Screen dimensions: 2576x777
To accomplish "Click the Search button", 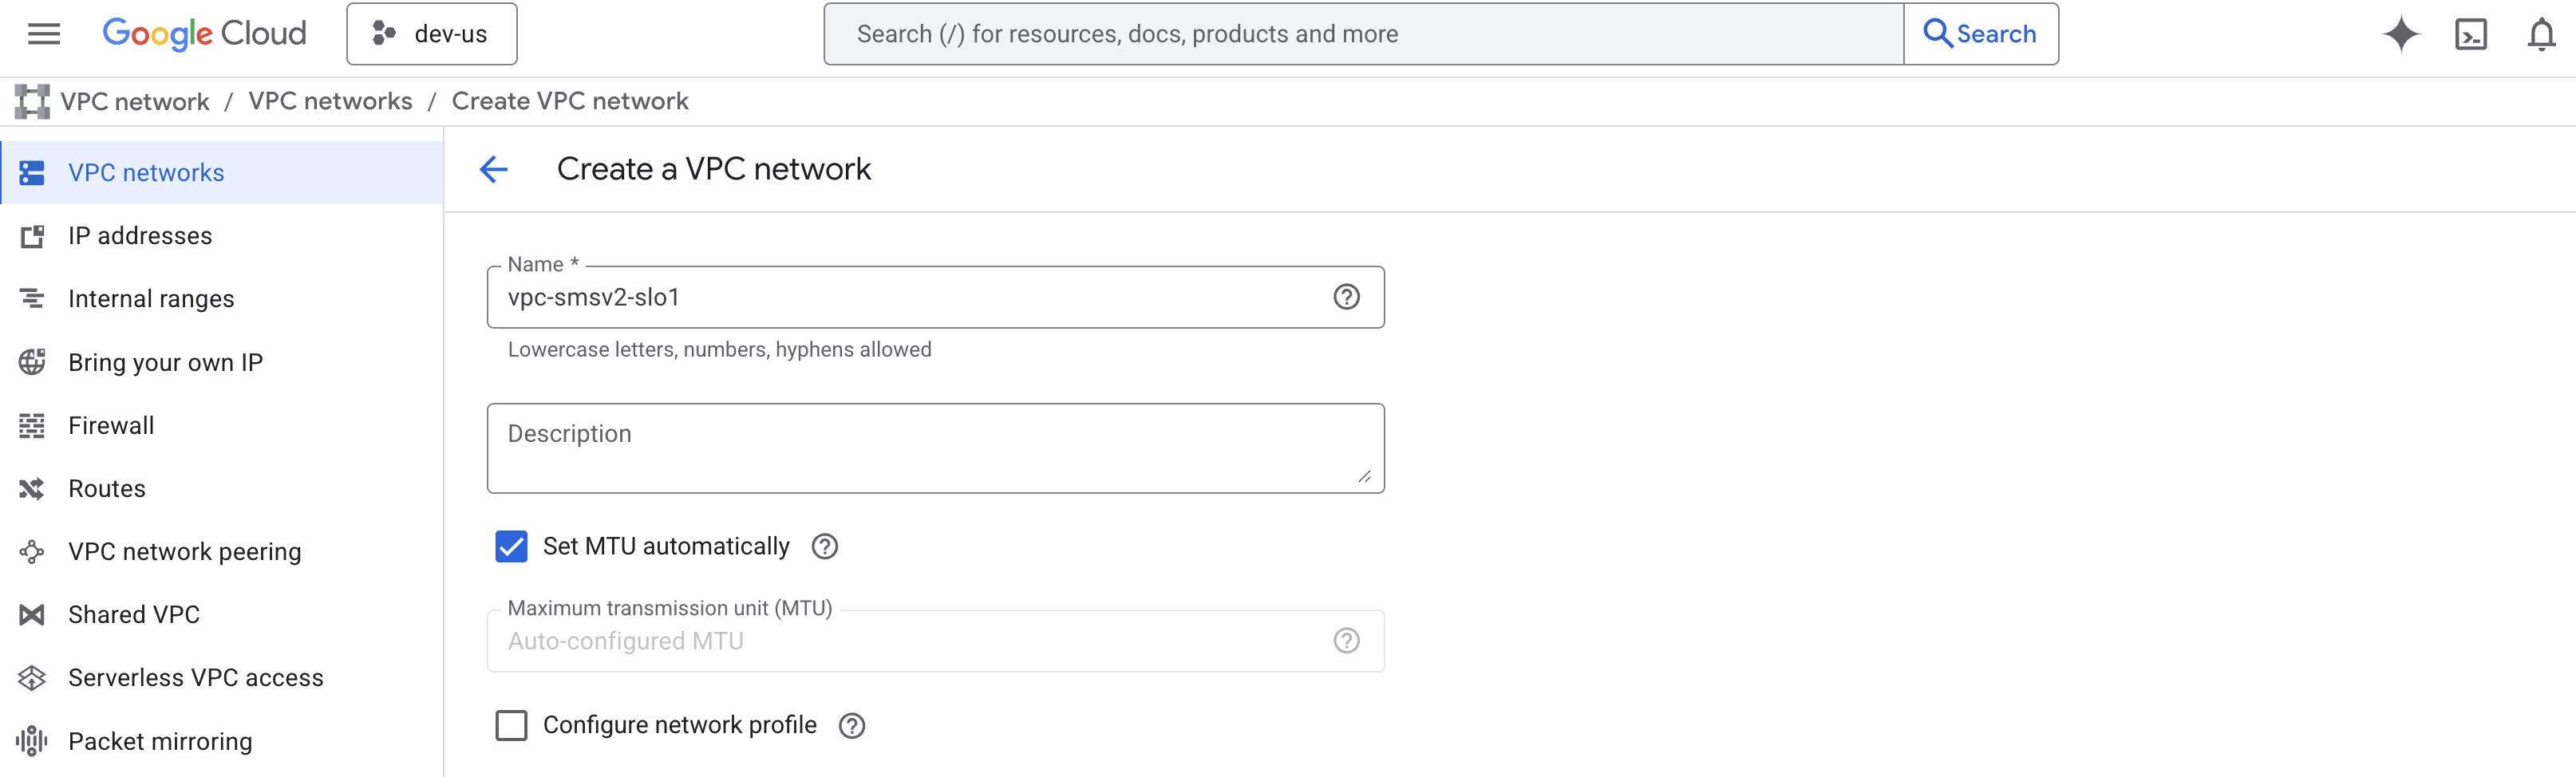I will [x=1980, y=34].
